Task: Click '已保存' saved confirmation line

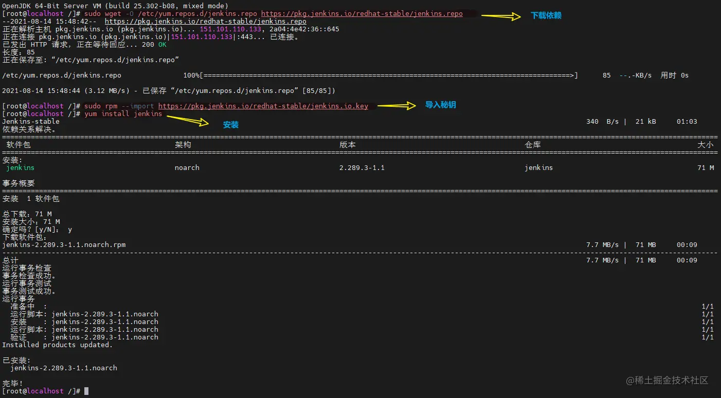Action: pos(169,91)
